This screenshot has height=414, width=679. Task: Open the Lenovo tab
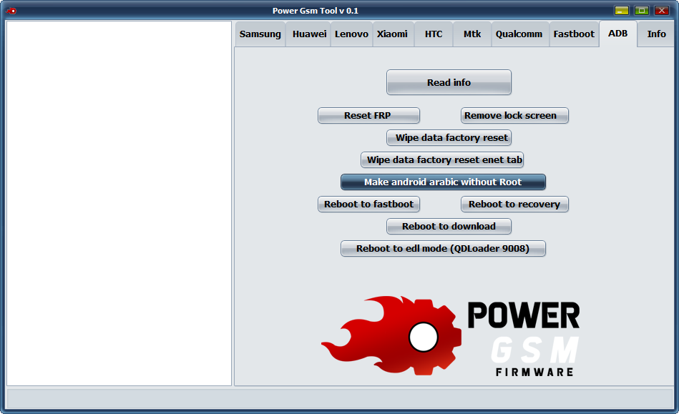click(x=351, y=34)
